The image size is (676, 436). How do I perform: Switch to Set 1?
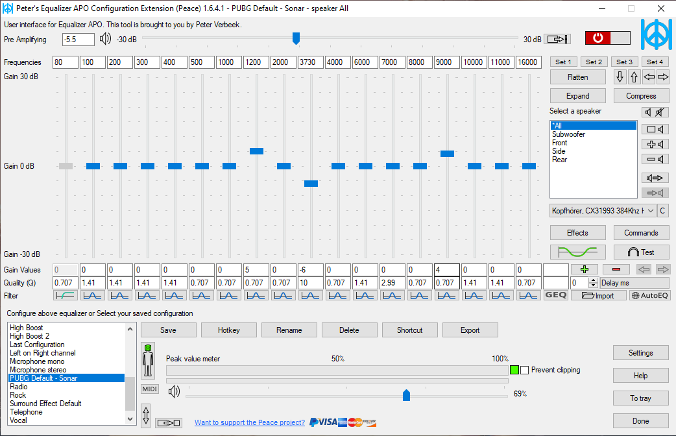tap(563, 62)
